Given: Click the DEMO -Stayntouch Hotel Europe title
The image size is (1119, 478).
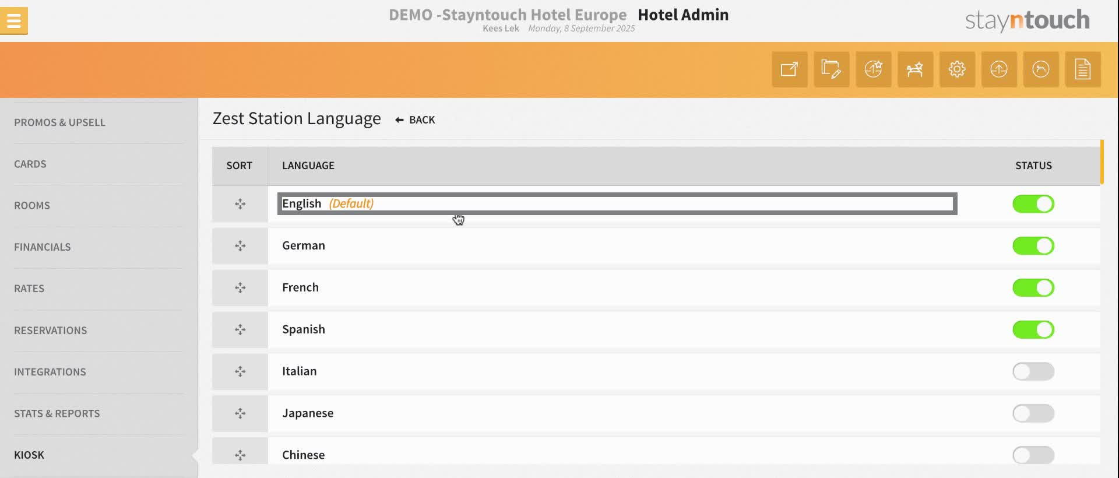Looking at the screenshot, I should click(x=508, y=15).
